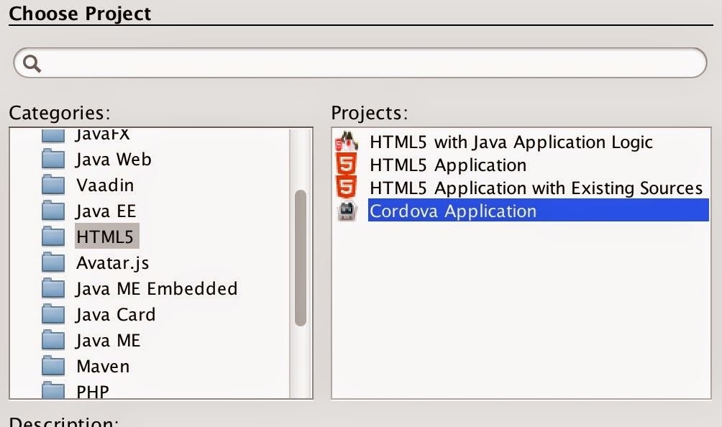Choose HTML5 Application with Existing Sources
The width and height of the screenshot is (722, 427).
tap(536, 188)
